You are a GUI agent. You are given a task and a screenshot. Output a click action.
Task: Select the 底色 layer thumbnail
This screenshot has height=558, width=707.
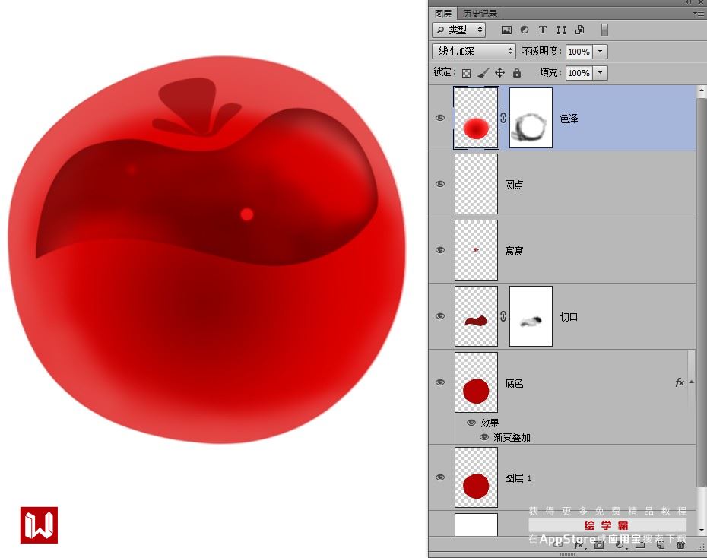[x=476, y=382]
